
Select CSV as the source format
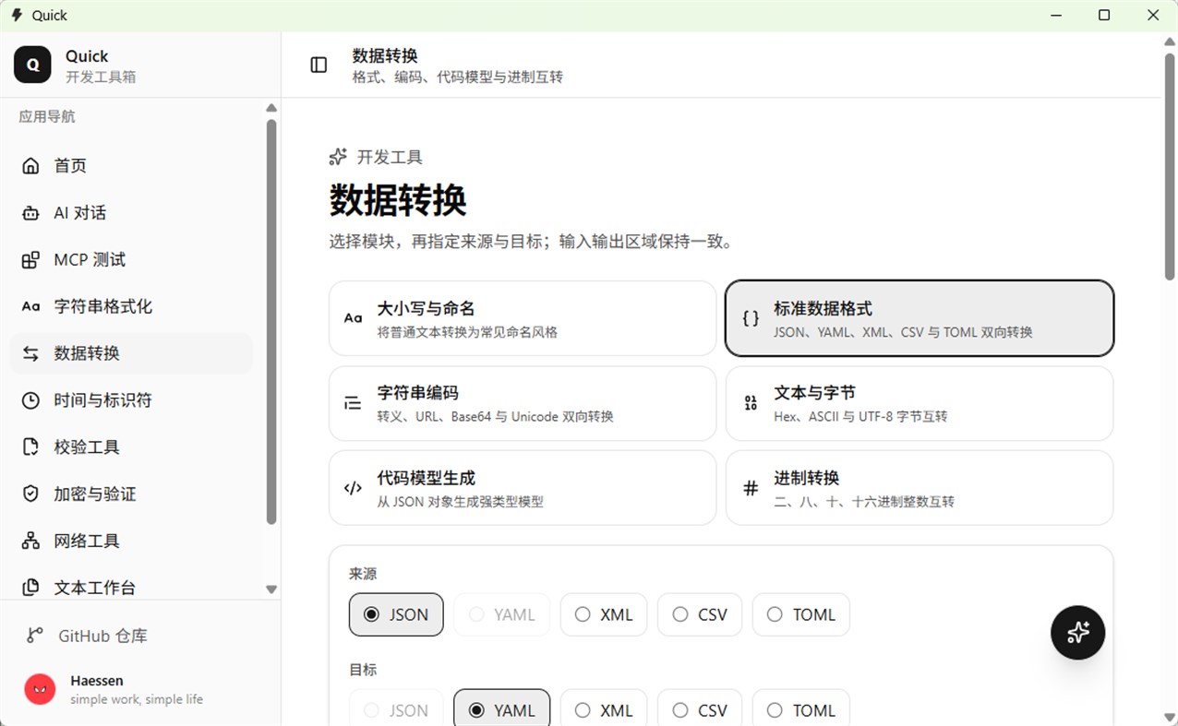click(700, 614)
